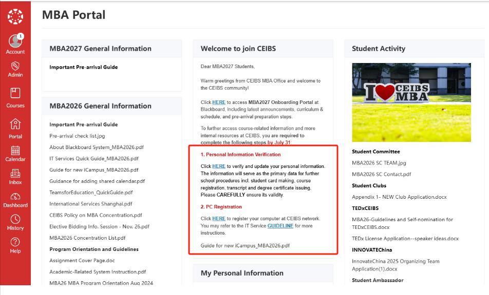
Task: Open MBA2026 SC TEAM.jpg
Action: coord(379,163)
